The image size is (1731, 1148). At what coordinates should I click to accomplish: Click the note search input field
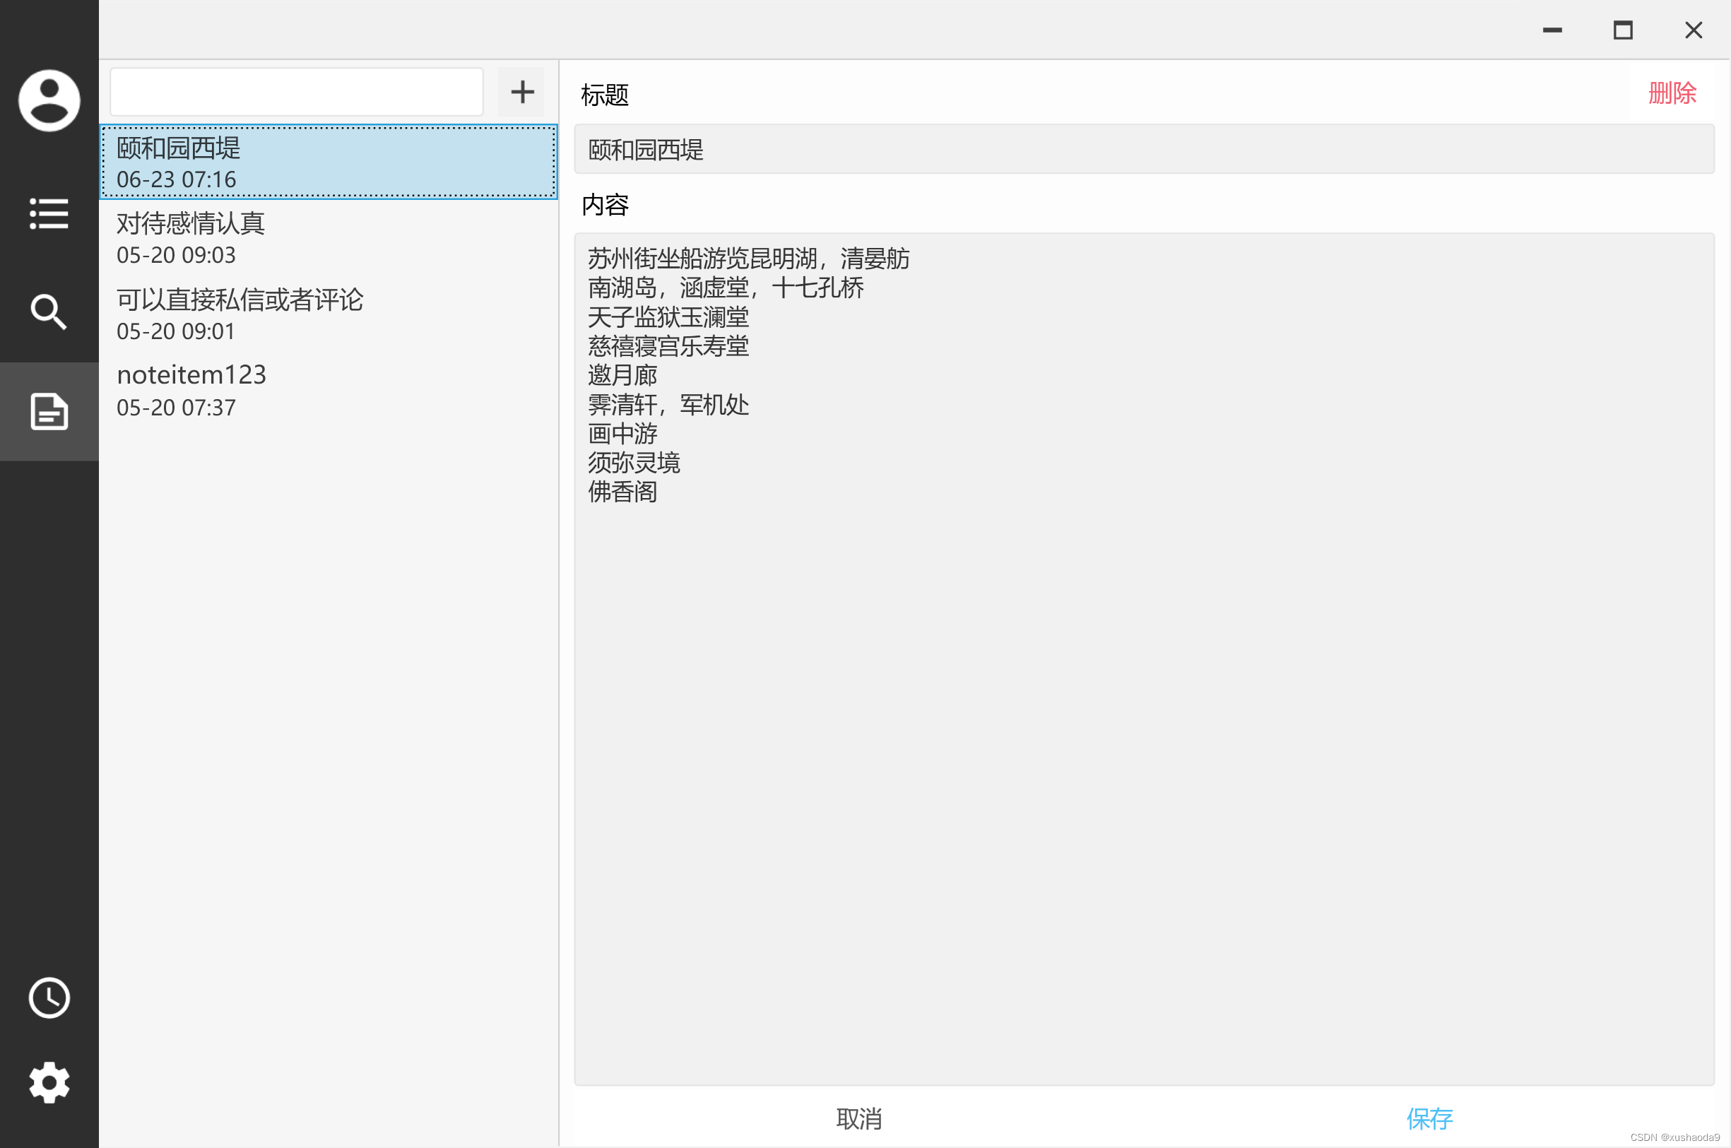click(297, 93)
